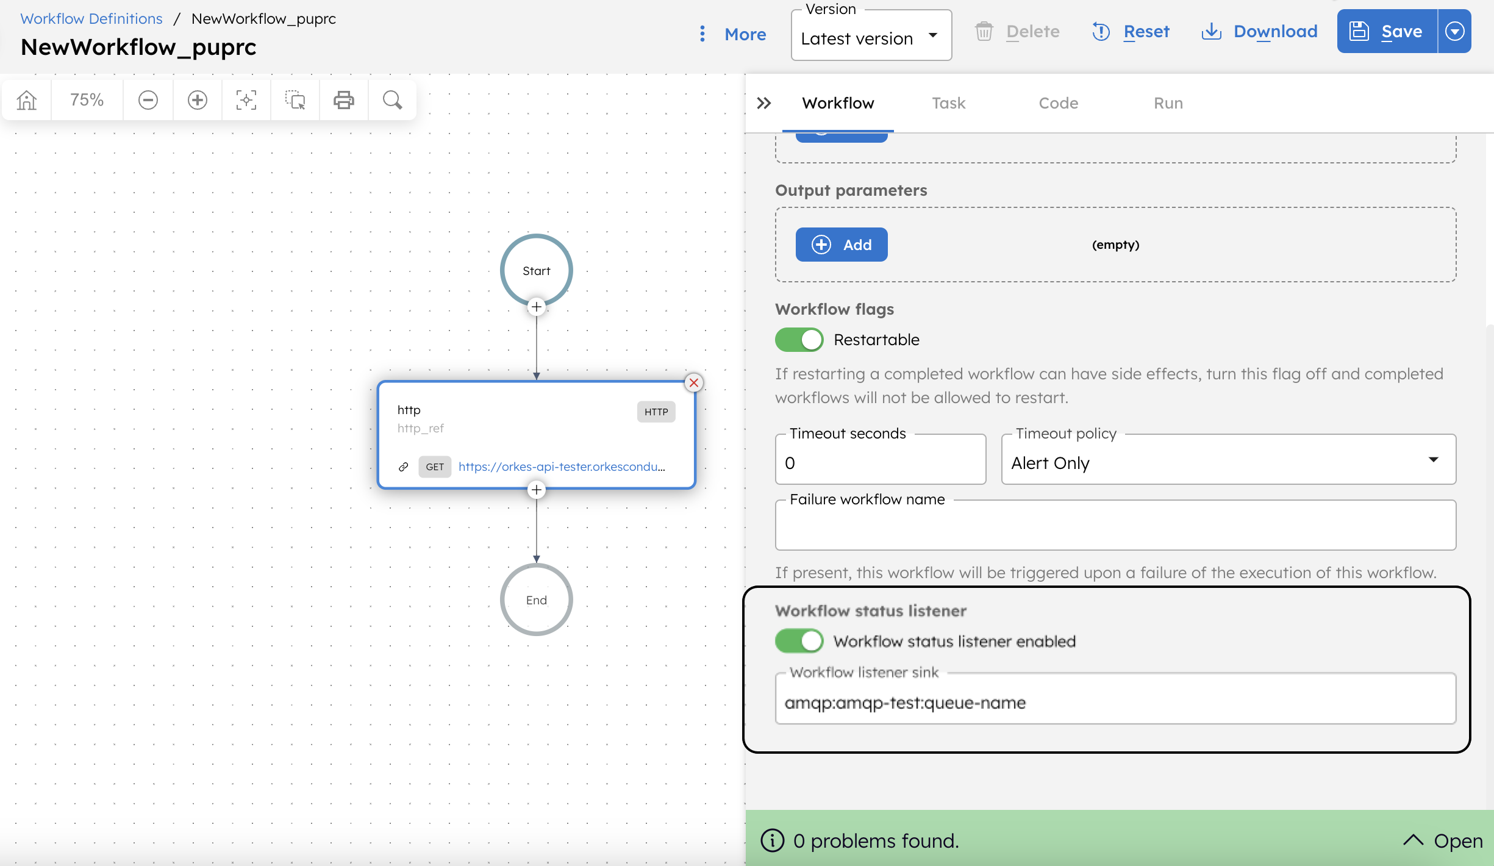Toggle the Restartable switch

(799, 340)
